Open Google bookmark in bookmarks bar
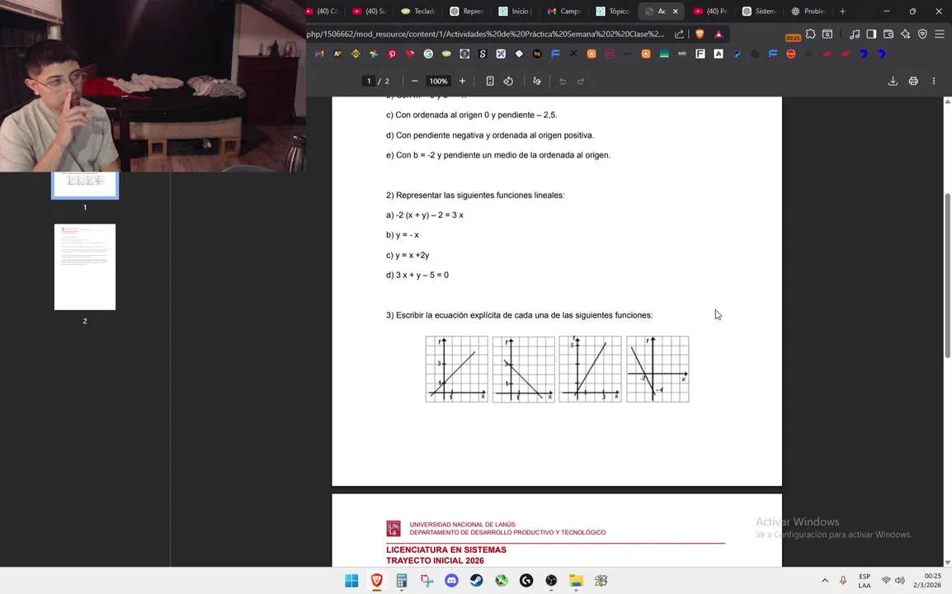Viewport: 952px width, 594px height. pyautogui.click(x=428, y=54)
